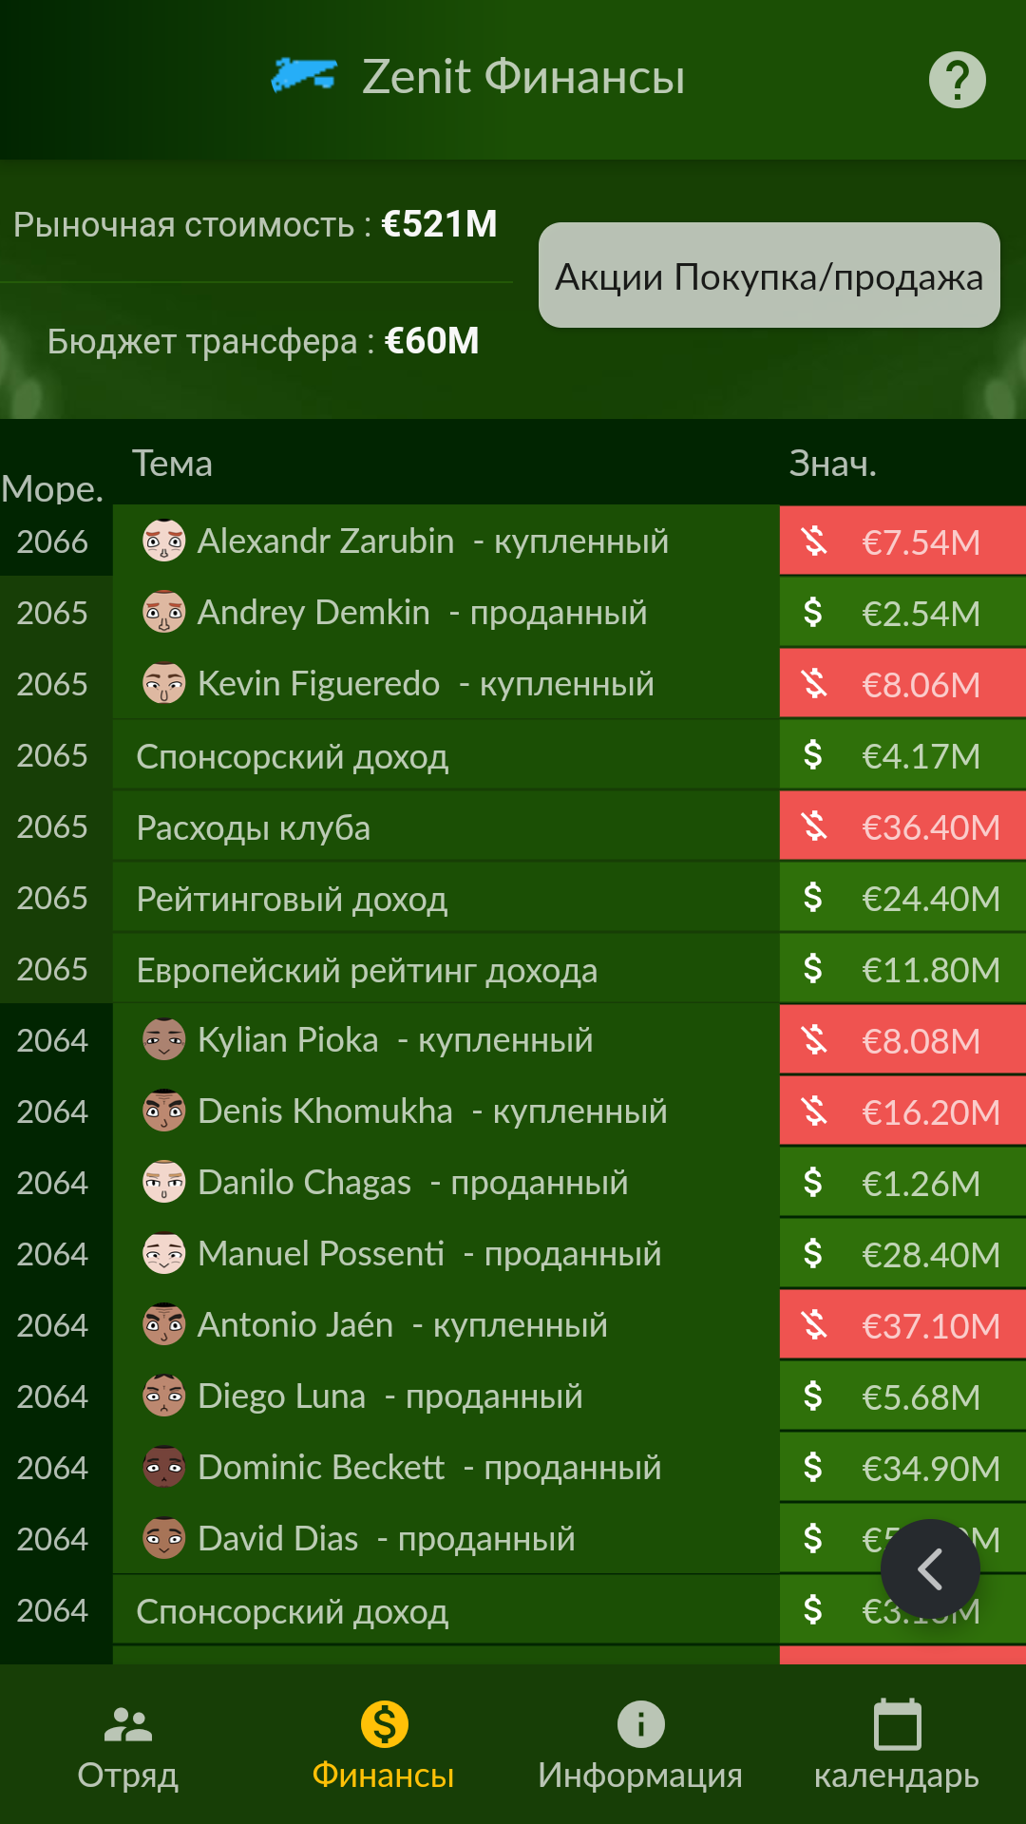Tap the crossed dollar icon for Расходы клуба
The width and height of the screenshot is (1026, 1824).
click(x=814, y=826)
